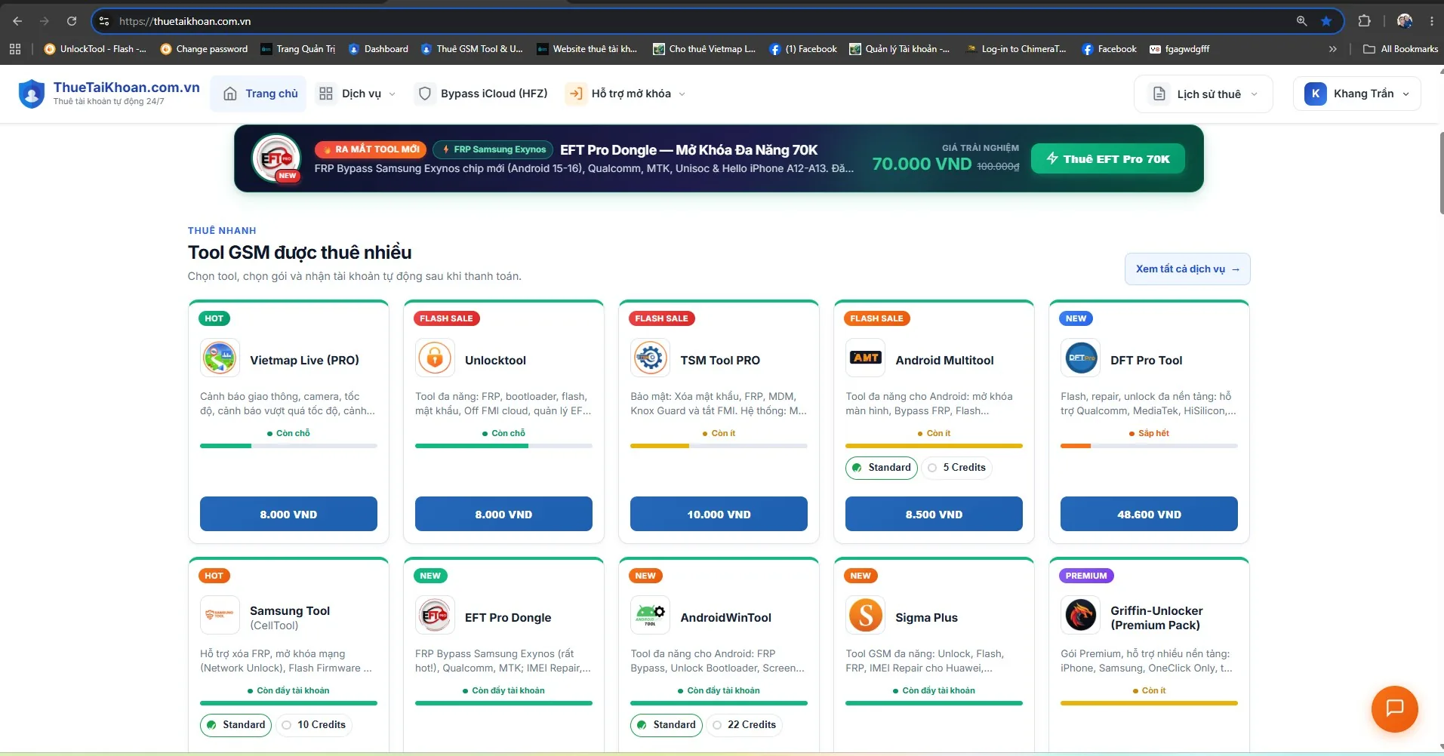
Task: Open the Change password bookmark
Action: [x=204, y=49]
